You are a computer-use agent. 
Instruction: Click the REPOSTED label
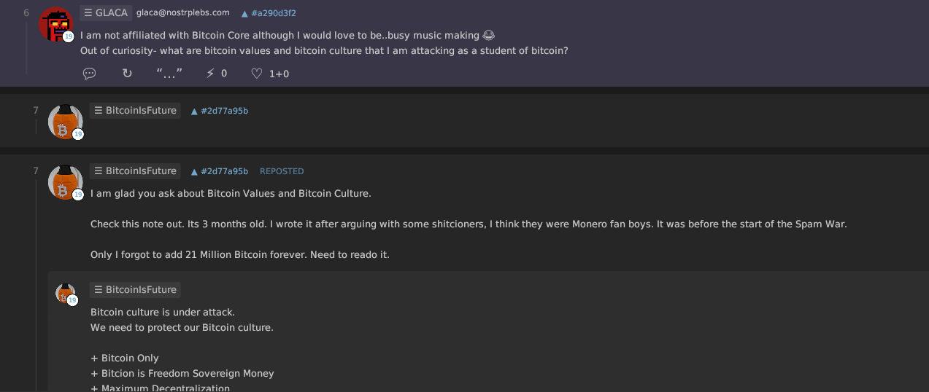pos(282,171)
